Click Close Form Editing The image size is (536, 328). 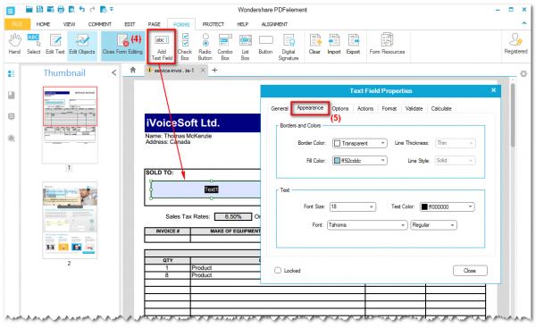click(x=122, y=45)
